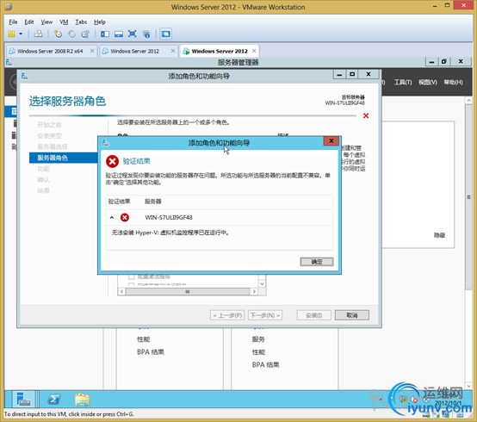Click the roles list scroll right arrow
The height and width of the screenshot is (422, 477).
(254, 291)
